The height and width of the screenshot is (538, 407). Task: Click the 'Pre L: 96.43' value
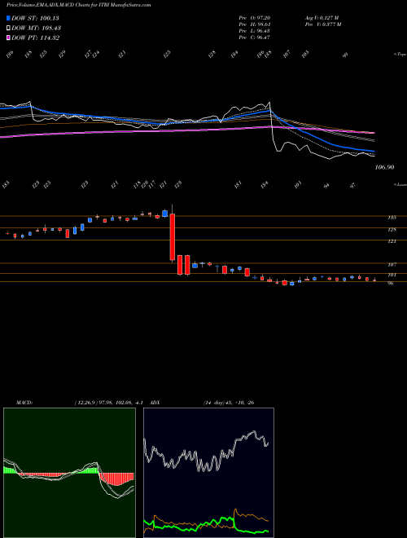pos(255,31)
